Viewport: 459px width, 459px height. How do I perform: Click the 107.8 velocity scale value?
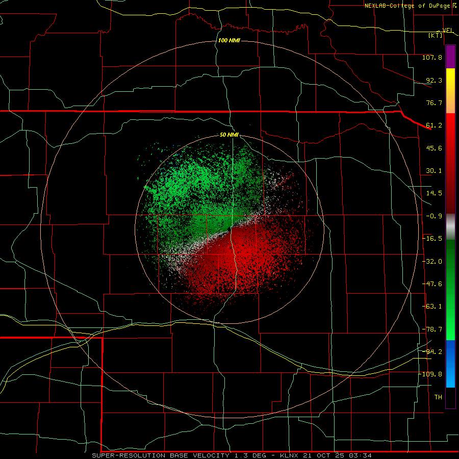432,57
